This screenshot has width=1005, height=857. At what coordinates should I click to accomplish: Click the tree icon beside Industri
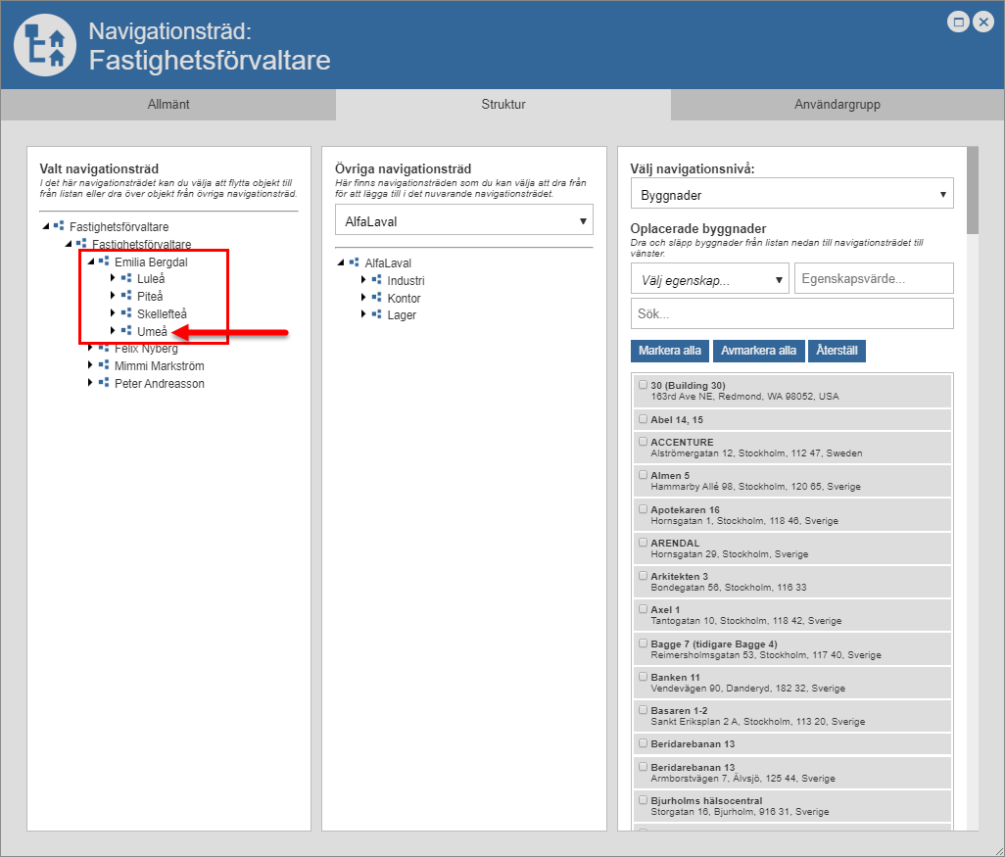pos(376,280)
